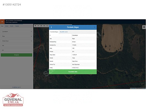This screenshot has width=146, height=109.
Task: Click the Mevkii value Sarp Dere
Action: 75,61
